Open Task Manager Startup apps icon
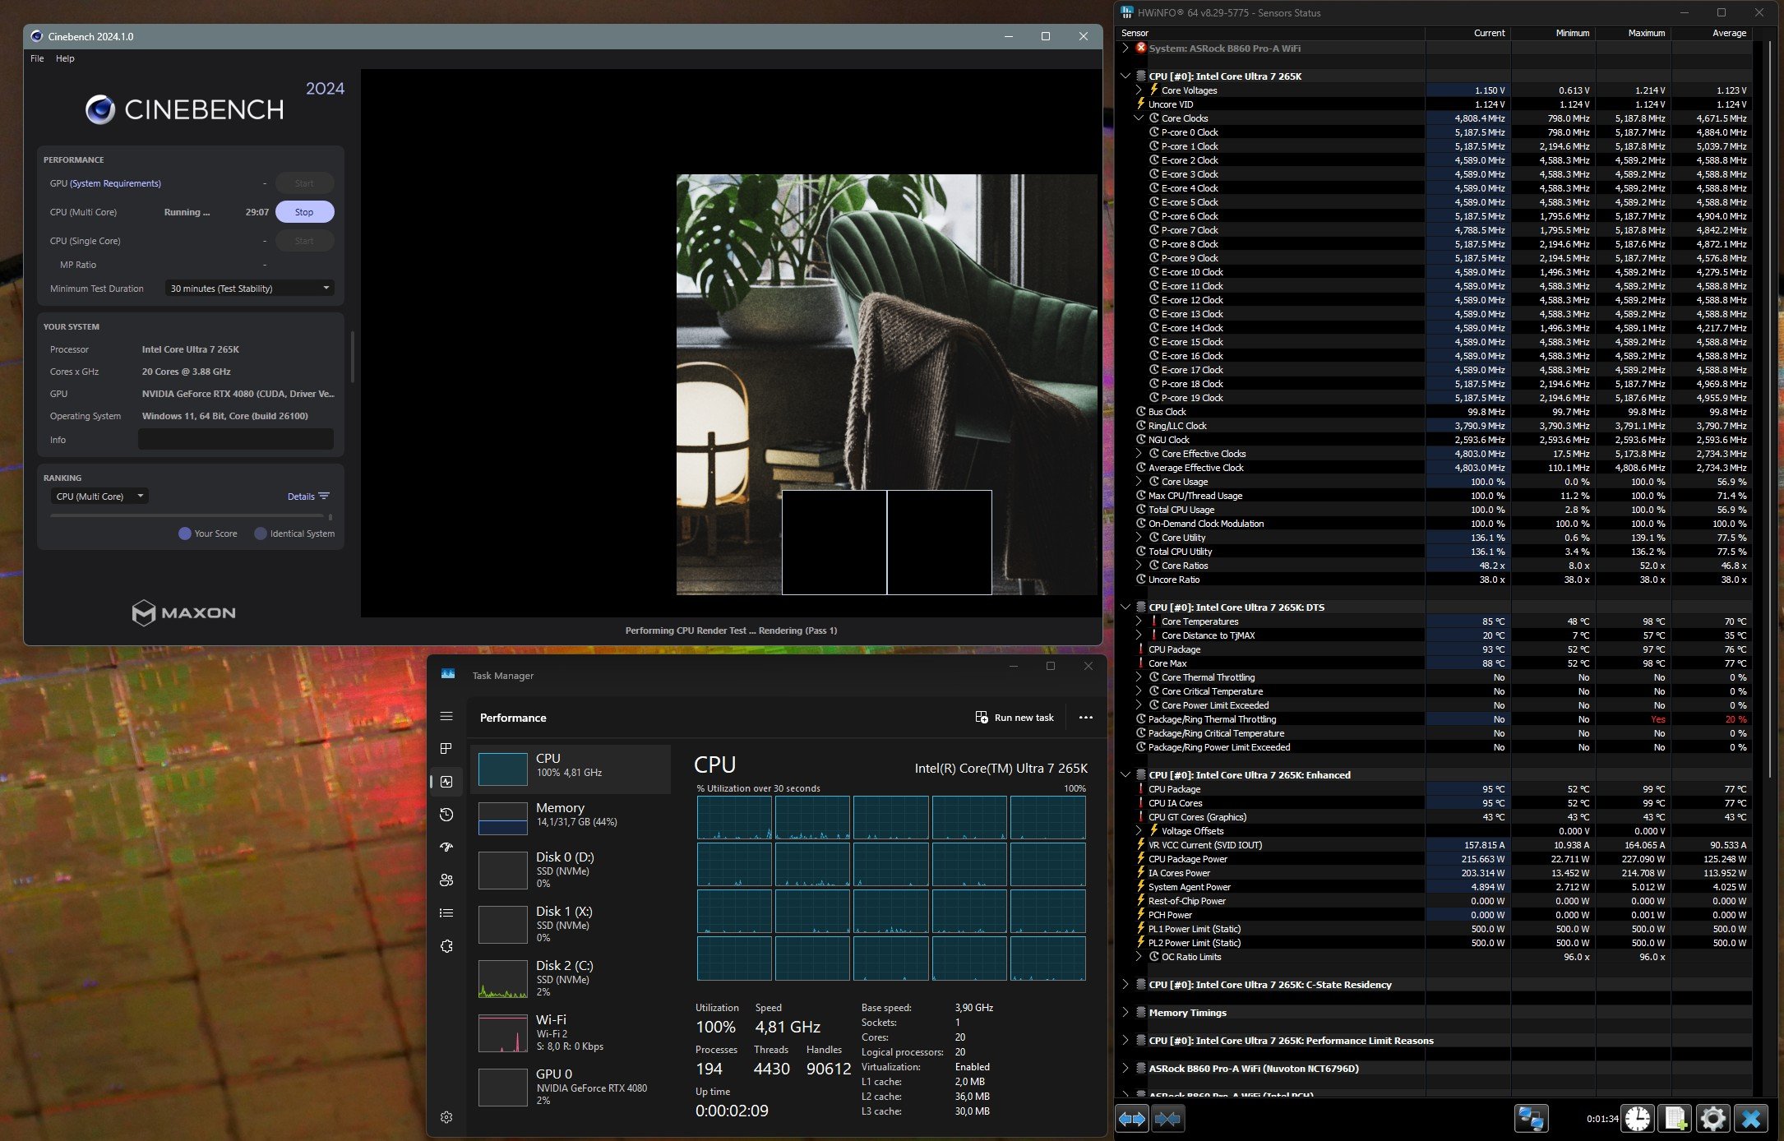The image size is (1784, 1141). pyautogui.click(x=446, y=848)
